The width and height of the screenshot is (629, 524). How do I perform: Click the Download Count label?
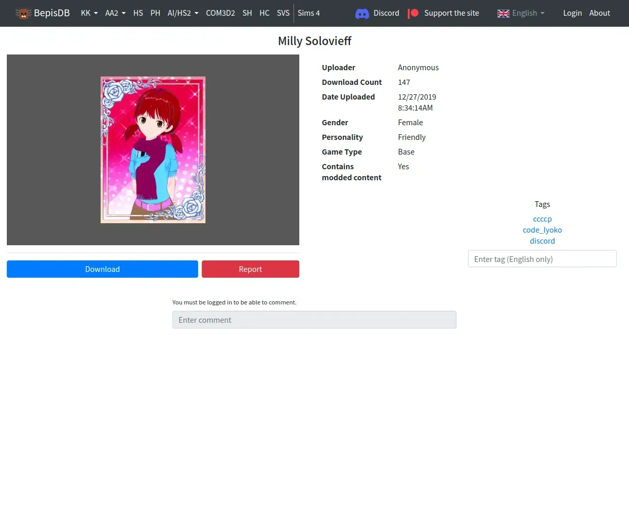352,82
